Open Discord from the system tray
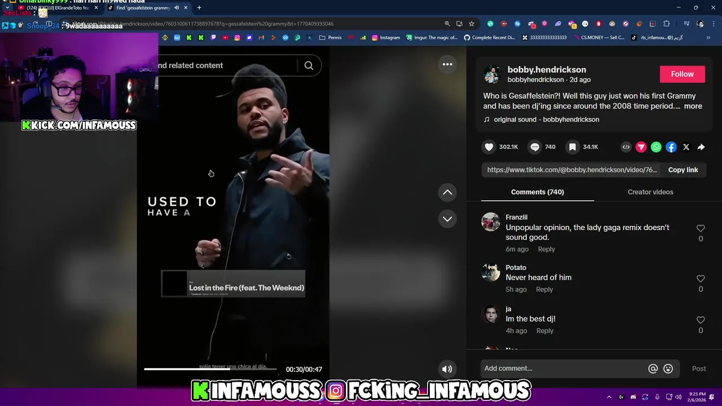The image size is (722, 406). point(633,397)
